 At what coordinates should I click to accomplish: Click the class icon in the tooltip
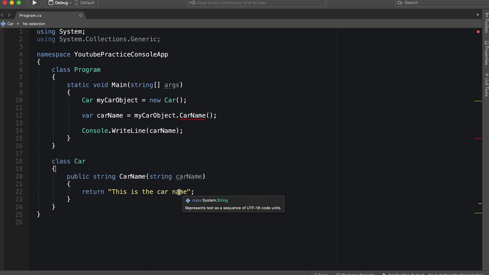point(188,201)
